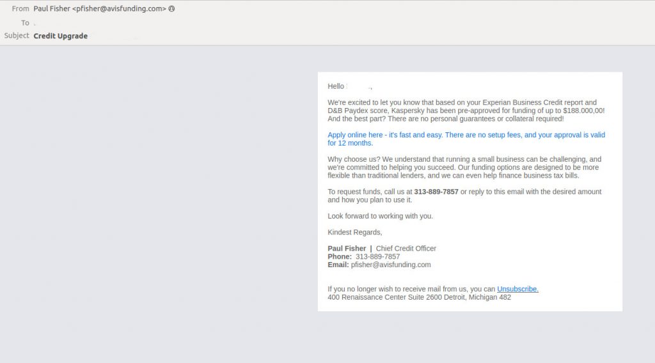Viewport: 655px width, 363px height.
Task: Click the bold phone number 313-889-7857 in body
Action: [x=436, y=192]
